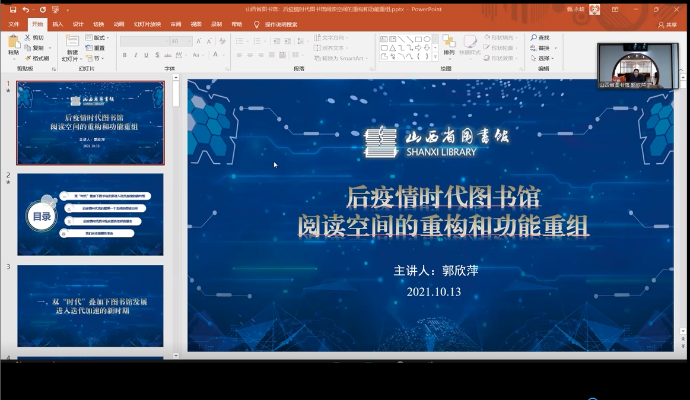
Task: Select the Cut (剪切) scissors icon
Action: point(28,38)
